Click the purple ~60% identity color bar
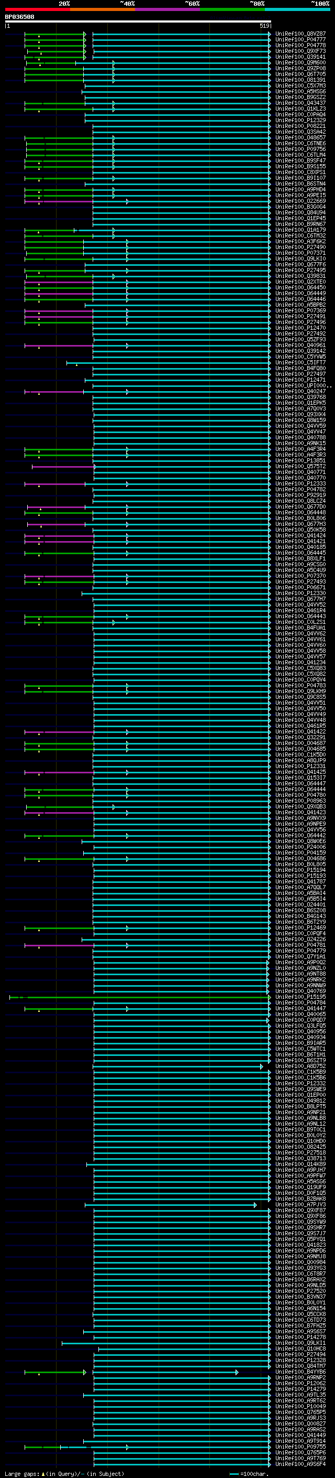 168,9
